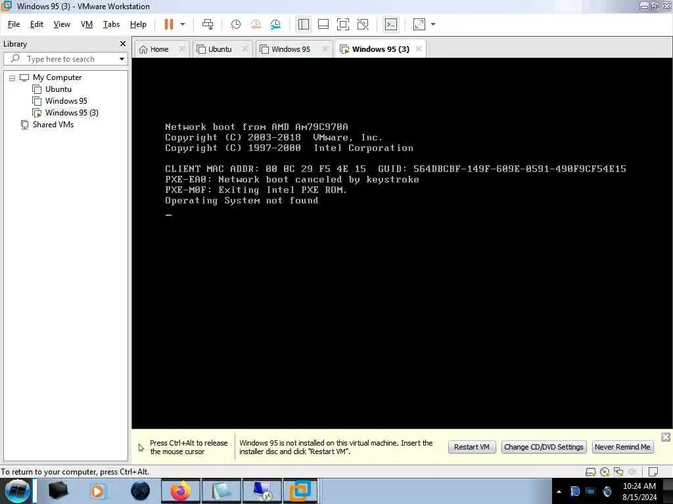The height and width of the screenshot is (504, 673).
Task: Click the Restart VM button
Action: 472,447
